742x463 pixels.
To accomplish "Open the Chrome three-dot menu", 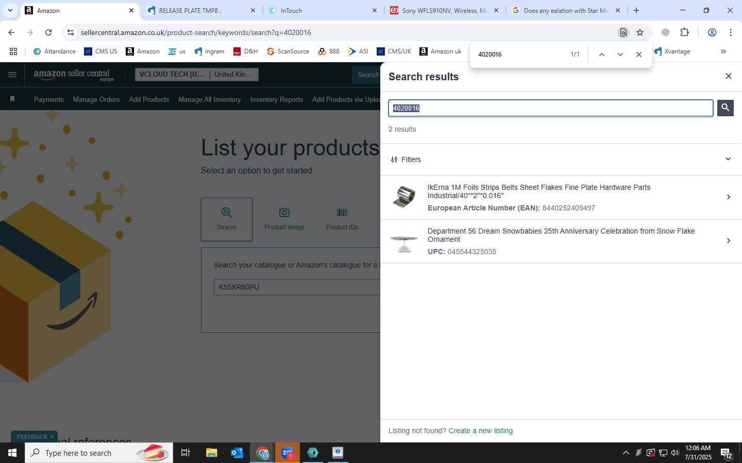I will pos(731,32).
